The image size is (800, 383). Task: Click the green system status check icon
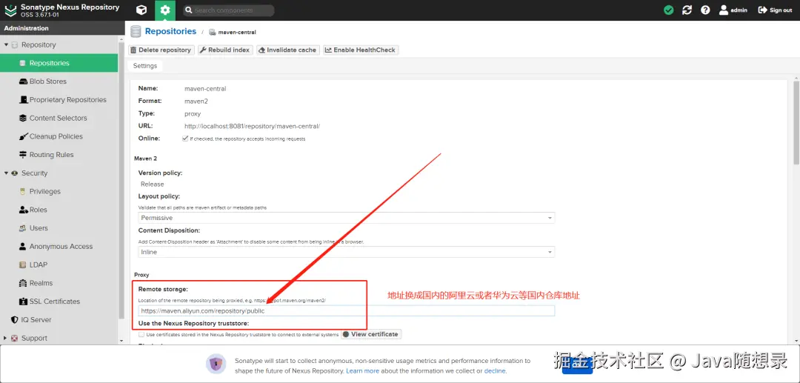point(668,10)
